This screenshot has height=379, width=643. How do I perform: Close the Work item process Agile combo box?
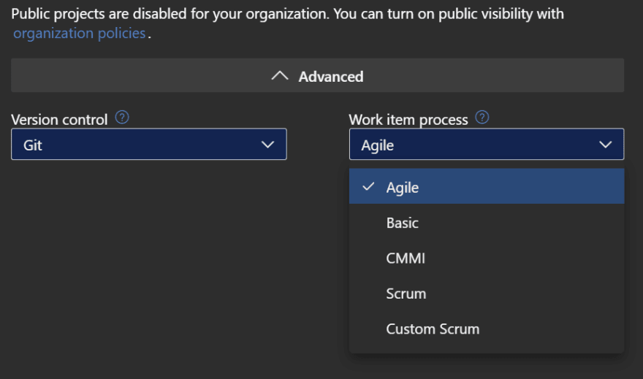tap(487, 145)
